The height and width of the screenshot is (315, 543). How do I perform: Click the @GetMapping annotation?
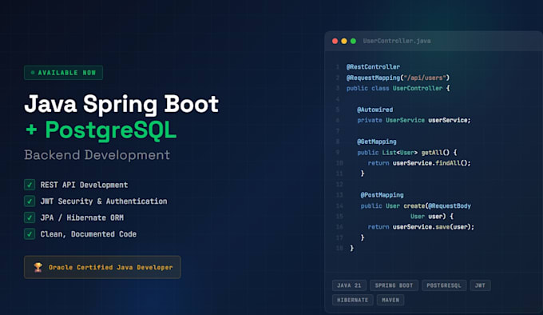pyautogui.click(x=377, y=142)
